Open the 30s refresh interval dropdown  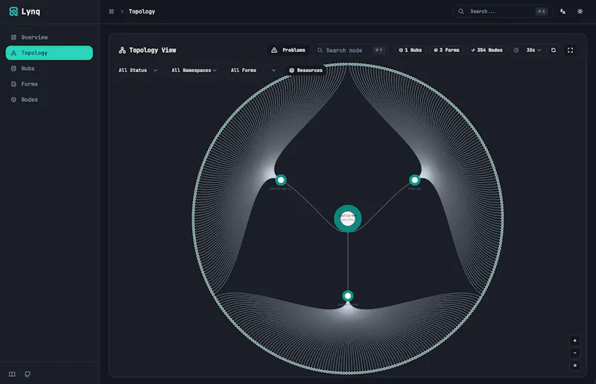click(533, 50)
